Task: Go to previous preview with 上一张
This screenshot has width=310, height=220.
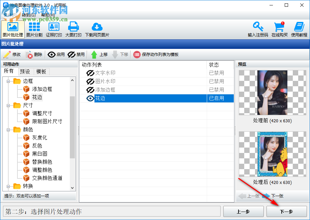Action: tap(249, 196)
